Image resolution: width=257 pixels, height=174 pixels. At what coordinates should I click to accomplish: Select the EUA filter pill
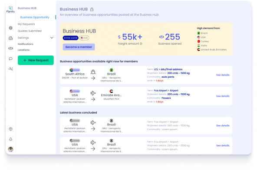click(x=84, y=38)
